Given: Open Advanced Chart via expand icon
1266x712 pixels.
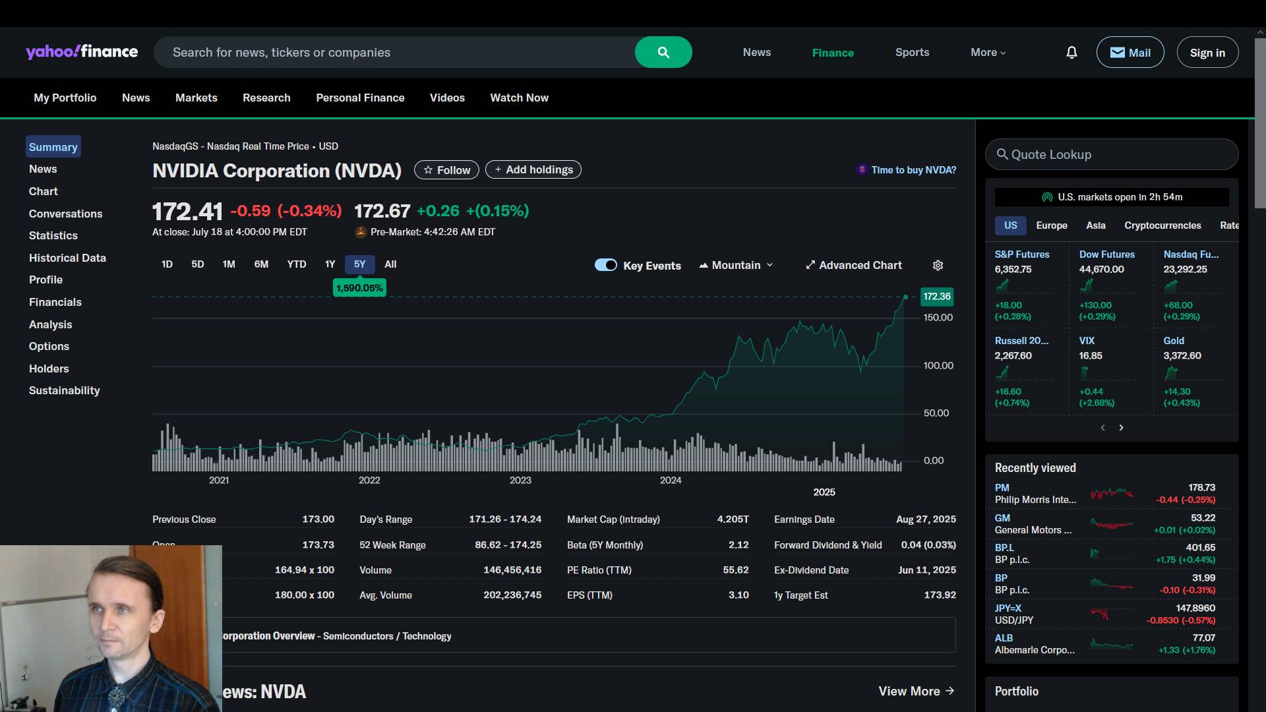Looking at the screenshot, I should (x=810, y=265).
